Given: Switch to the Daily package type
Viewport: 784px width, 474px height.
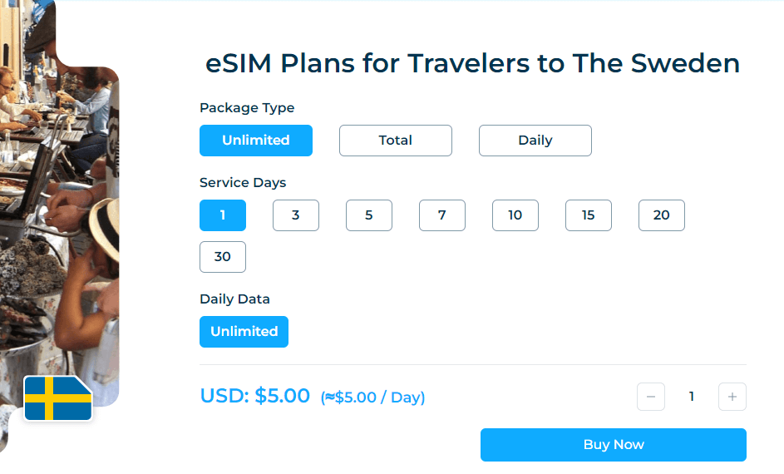Looking at the screenshot, I should (x=535, y=141).
